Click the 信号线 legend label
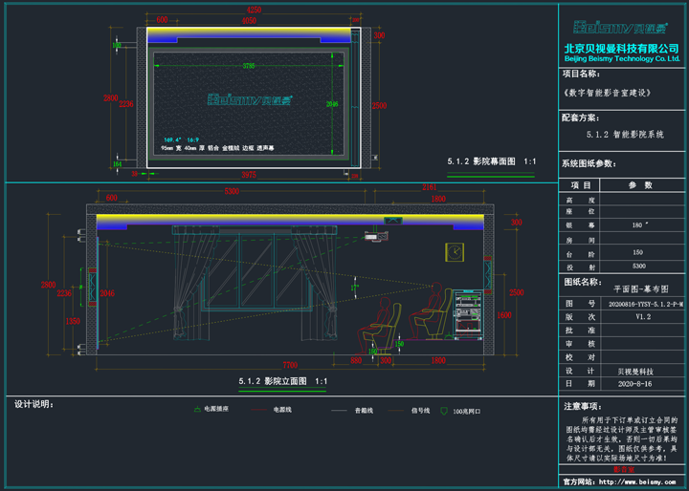 [x=420, y=411]
